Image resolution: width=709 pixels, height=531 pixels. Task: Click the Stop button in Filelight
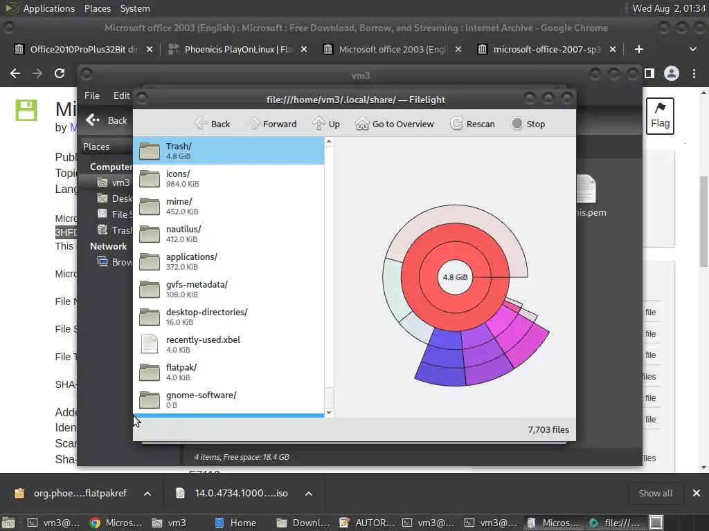(528, 124)
